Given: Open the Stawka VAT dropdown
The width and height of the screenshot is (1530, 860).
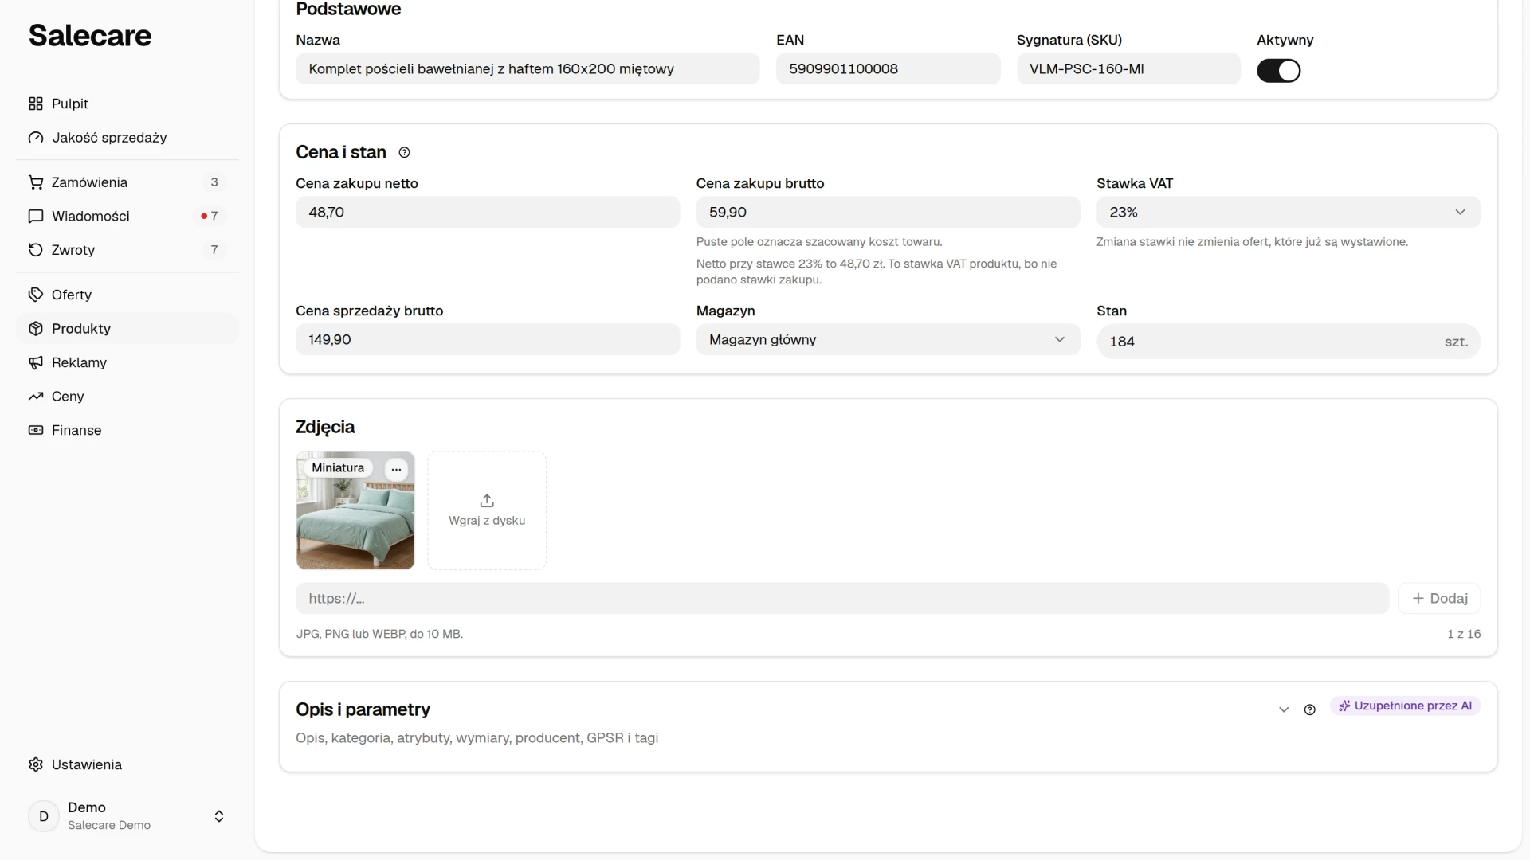Looking at the screenshot, I should [x=1288, y=212].
